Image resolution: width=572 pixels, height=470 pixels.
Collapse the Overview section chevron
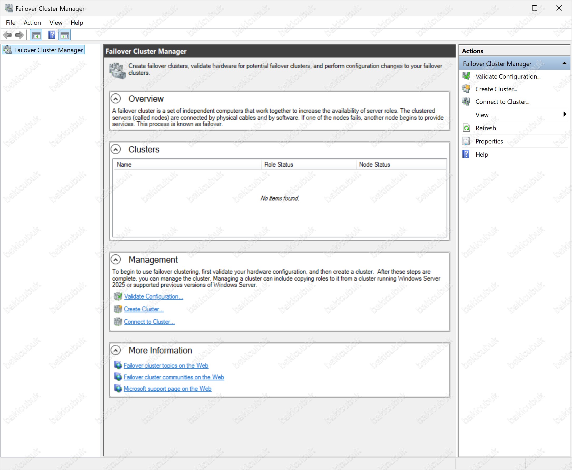(116, 99)
